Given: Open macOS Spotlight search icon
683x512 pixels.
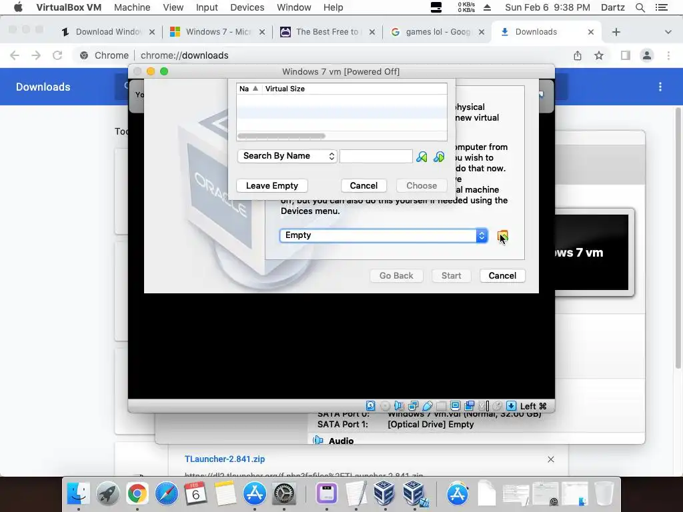Looking at the screenshot, I should coord(640,7).
